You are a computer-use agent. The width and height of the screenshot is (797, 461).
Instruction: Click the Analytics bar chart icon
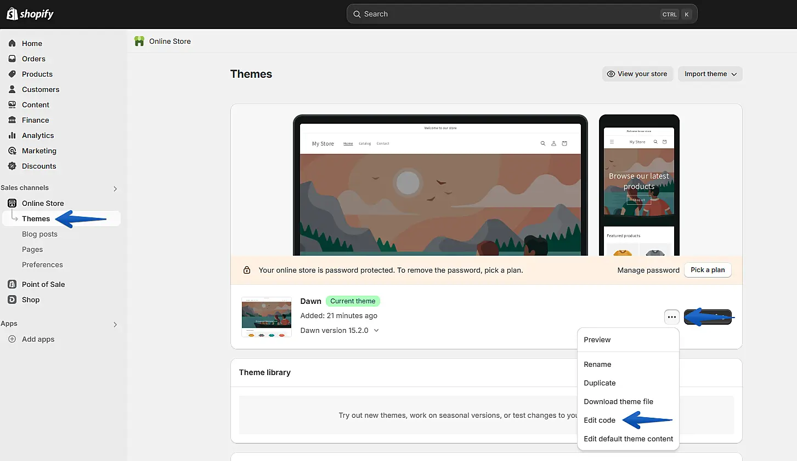12,135
